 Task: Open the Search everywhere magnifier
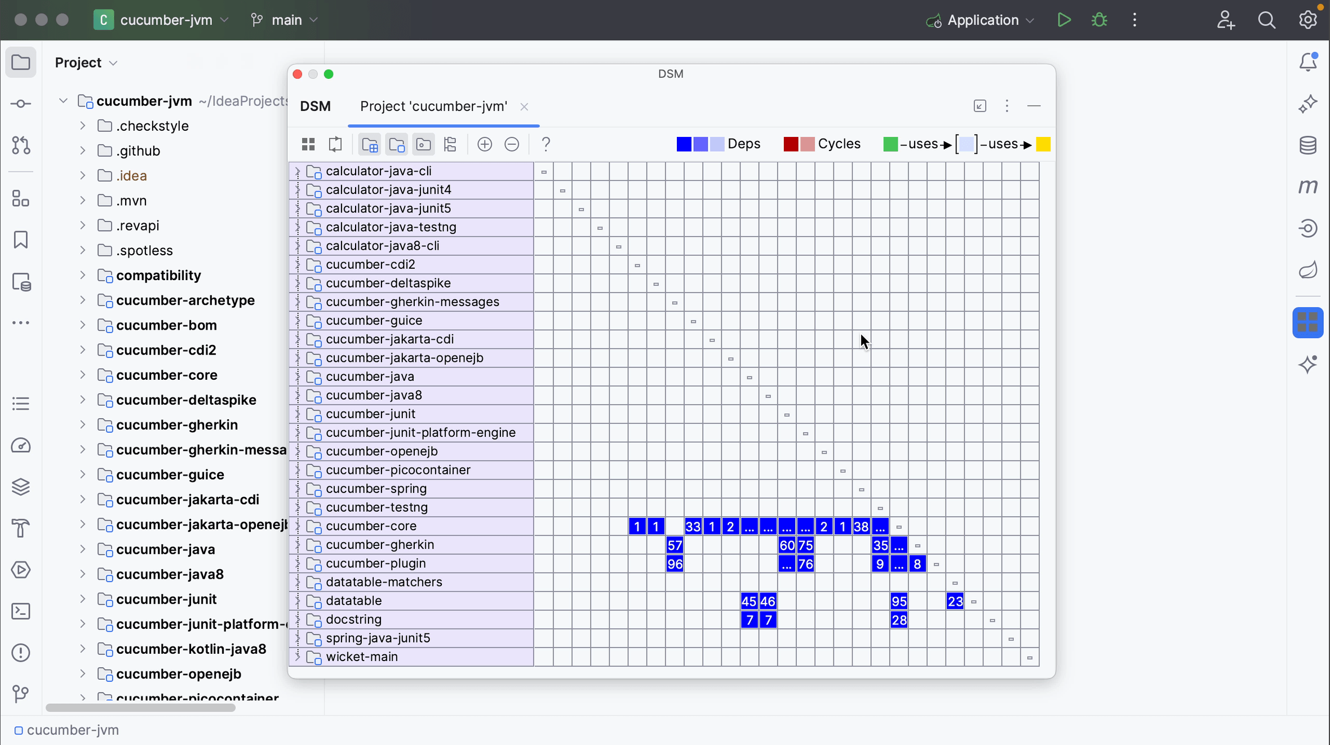(x=1267, y=20)
